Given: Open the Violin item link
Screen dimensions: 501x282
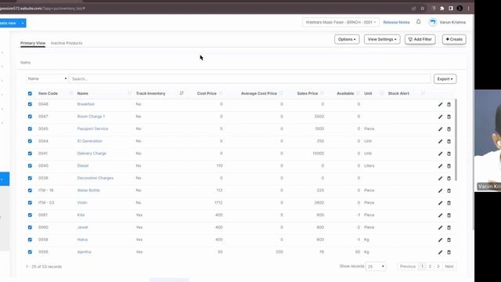Looking at the screenshot, I should point(82,203).
